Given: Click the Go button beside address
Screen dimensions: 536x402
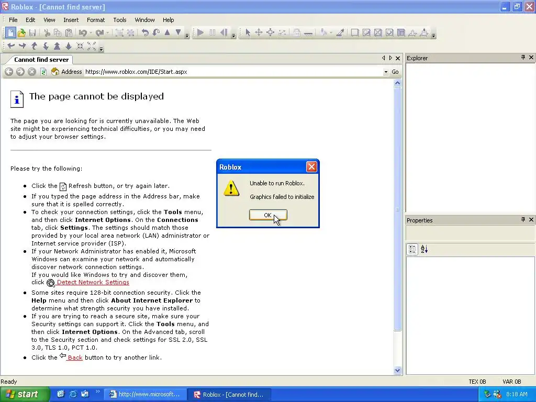Looking at the screenshot, I should coord(395,72).
